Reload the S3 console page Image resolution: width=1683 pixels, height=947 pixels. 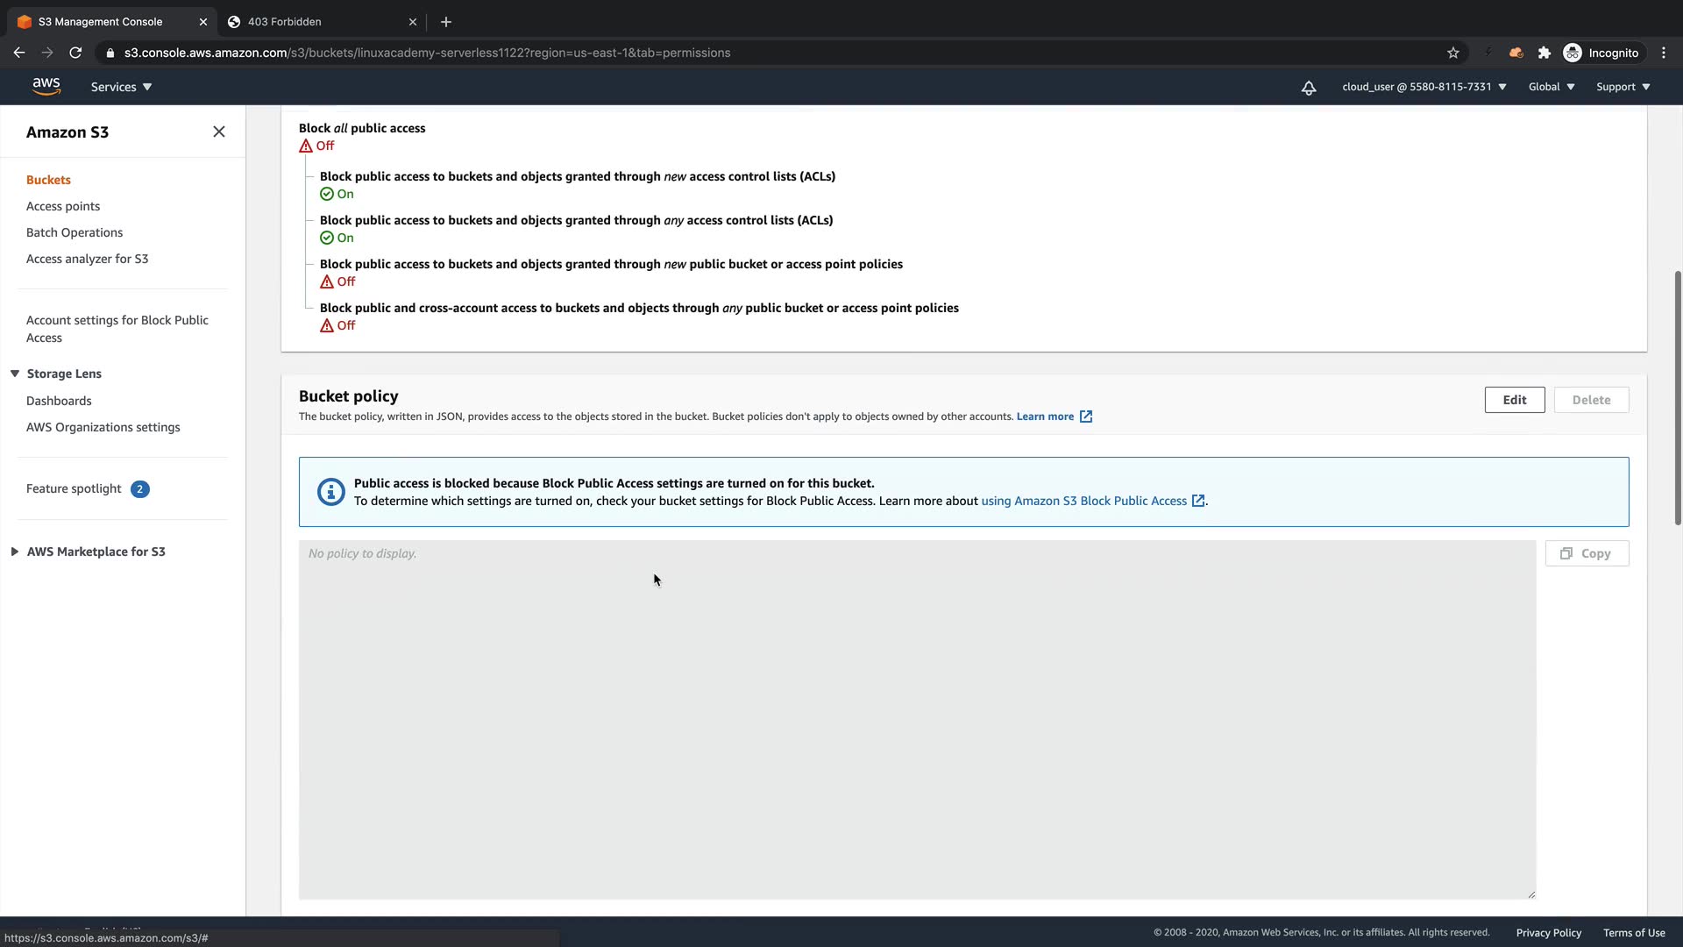[x=75, y=53]
